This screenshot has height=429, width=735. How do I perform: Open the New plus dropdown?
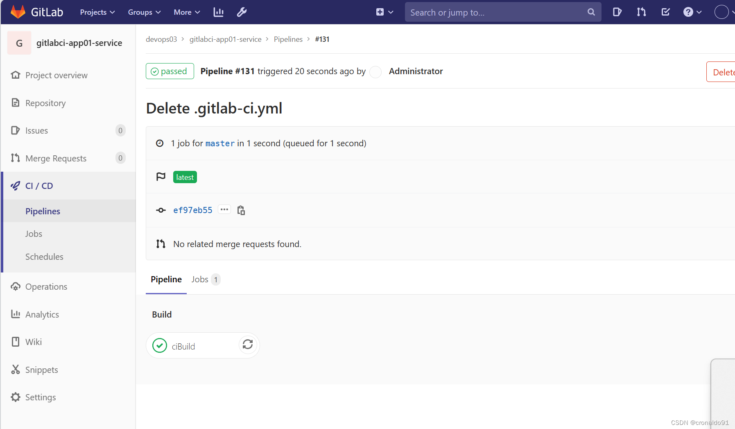click(384, 12)
